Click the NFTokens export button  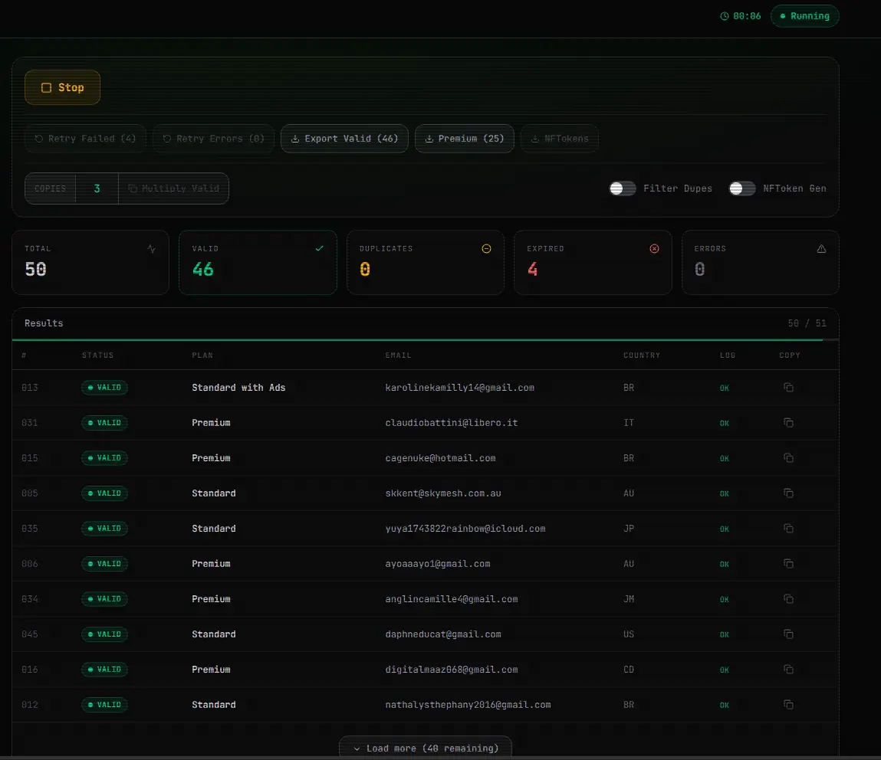pyautogui.click(x=560, y=139)
